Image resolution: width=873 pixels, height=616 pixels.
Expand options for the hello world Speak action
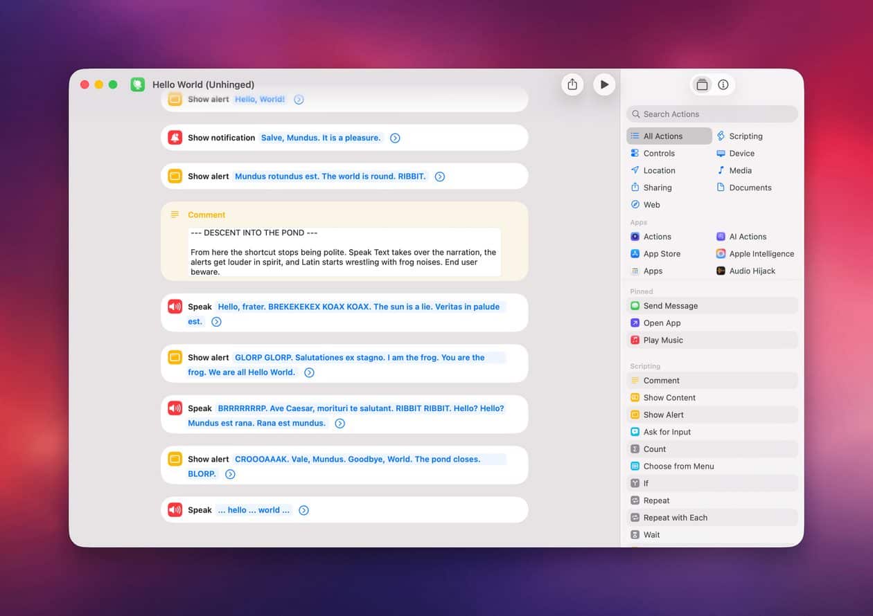pos(303,510)
